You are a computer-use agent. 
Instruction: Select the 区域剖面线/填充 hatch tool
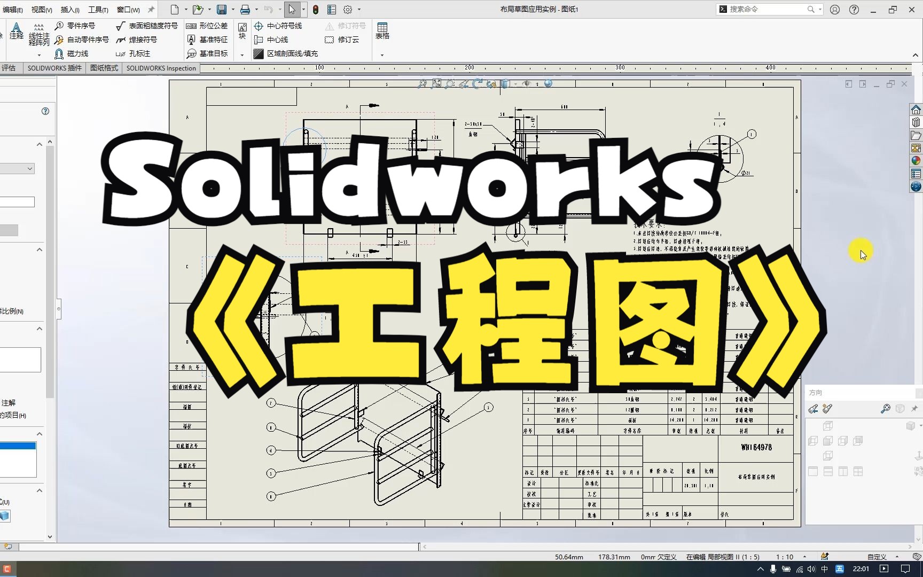(x=286, y=53)
